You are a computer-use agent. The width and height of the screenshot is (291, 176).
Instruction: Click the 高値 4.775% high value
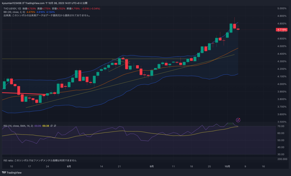click(x=44, y=9)
